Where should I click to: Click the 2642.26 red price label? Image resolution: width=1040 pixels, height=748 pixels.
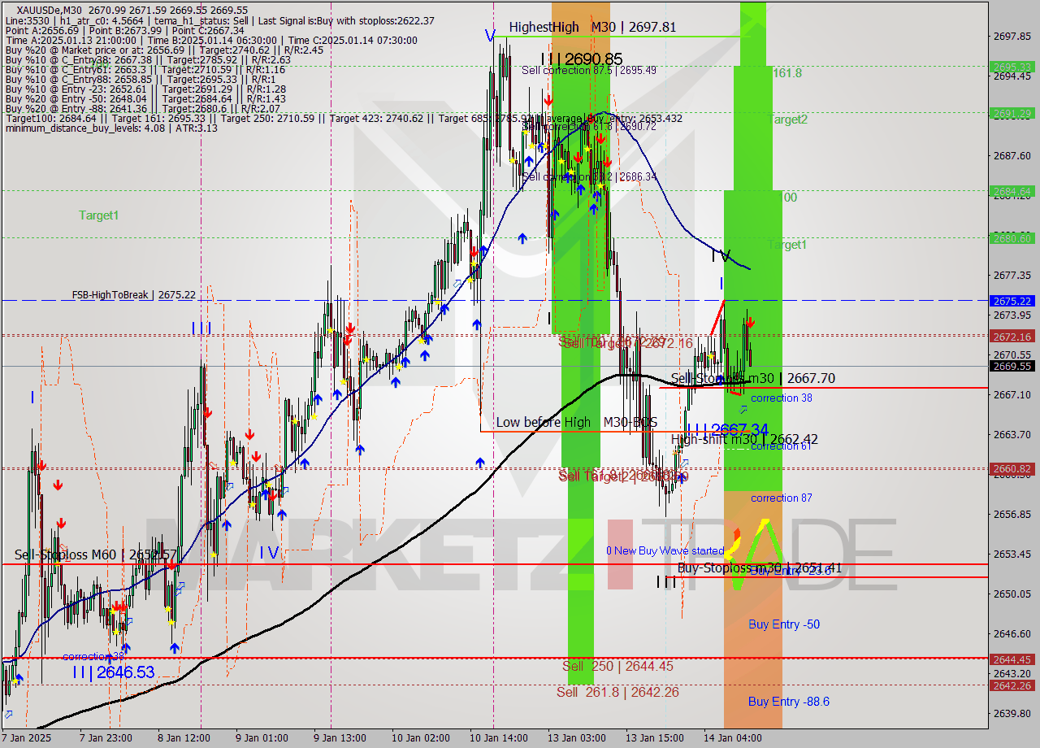pos(1012,685)
